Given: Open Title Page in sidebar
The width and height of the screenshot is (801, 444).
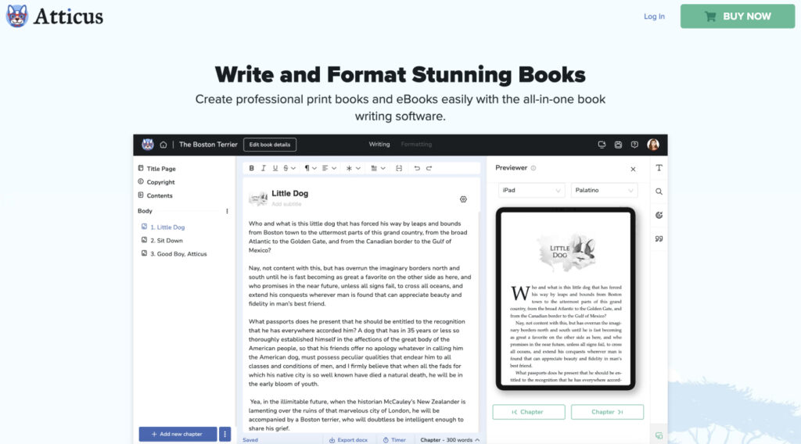Looking at the screenshot, I should click(156, 168).
